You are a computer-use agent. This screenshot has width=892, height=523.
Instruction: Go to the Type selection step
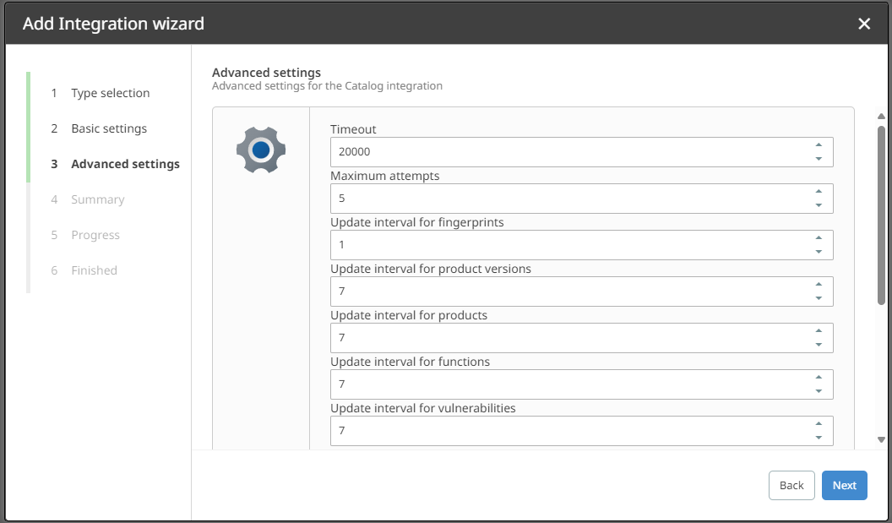click(111, 93)
